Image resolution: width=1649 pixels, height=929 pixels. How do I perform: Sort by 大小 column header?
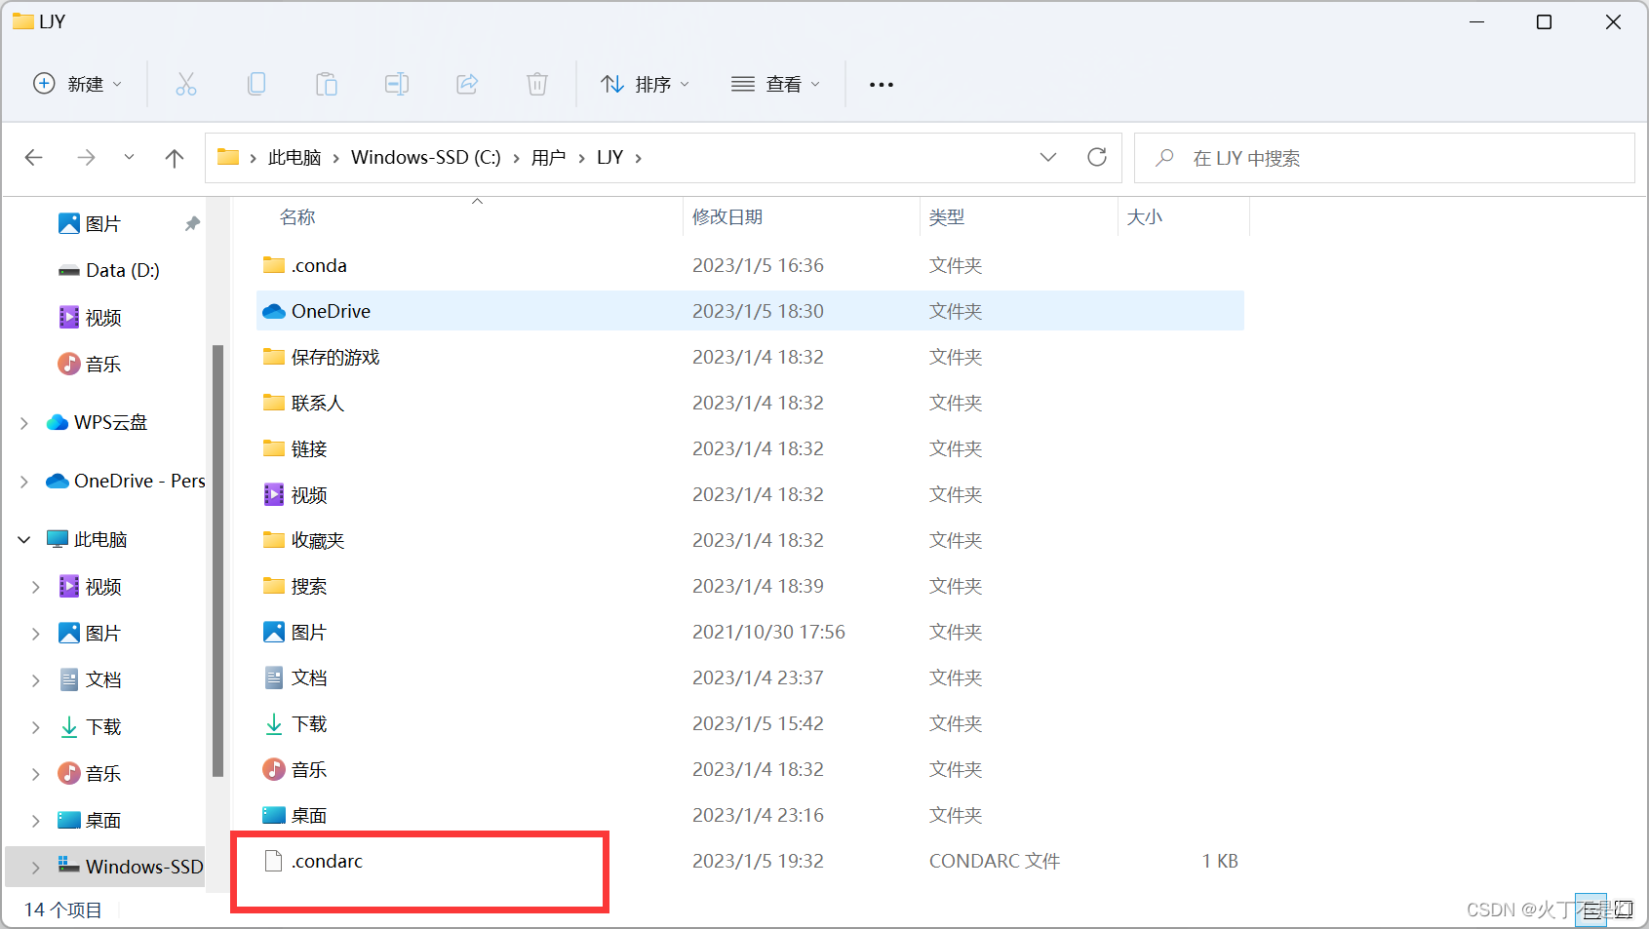click(x=1145, y=217)
